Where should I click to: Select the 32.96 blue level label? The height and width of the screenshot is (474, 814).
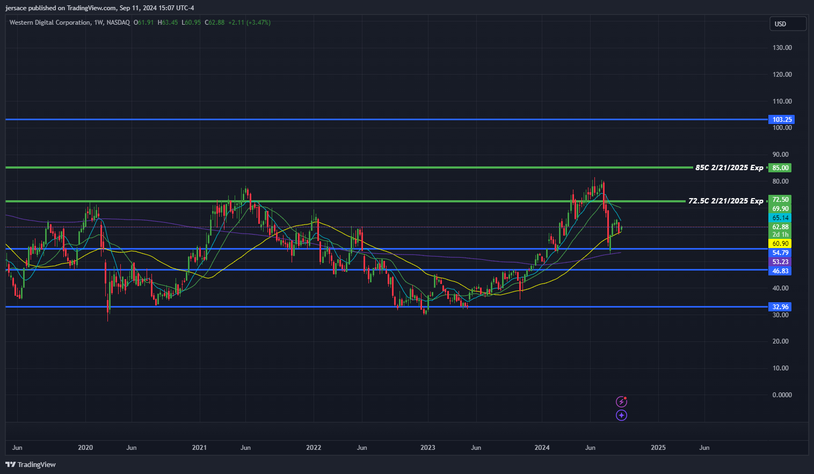pyautogui.click(x=780, y=307)
